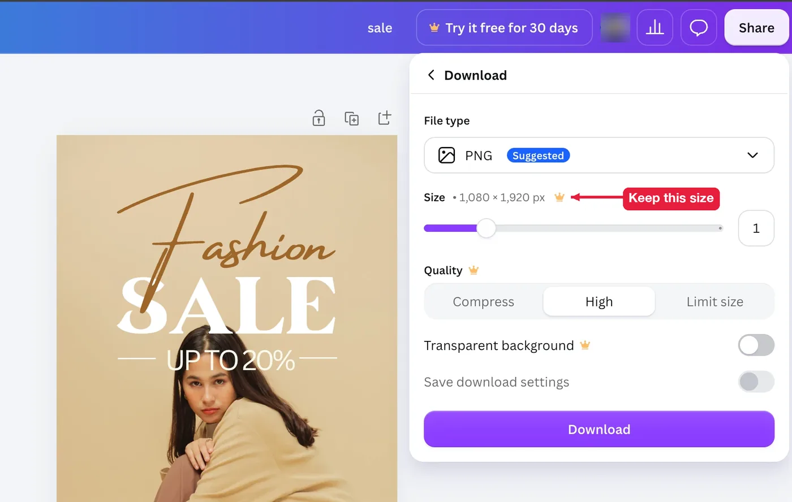The image size is (792, 502).
Task: Click the crown icon next to Size
Action: click(559, 197)
